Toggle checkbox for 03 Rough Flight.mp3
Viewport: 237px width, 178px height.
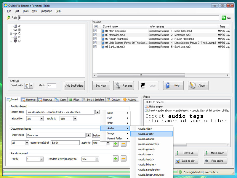coord(95,39)
